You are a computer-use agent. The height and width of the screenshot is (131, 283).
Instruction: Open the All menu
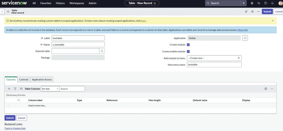coord(34,3)
